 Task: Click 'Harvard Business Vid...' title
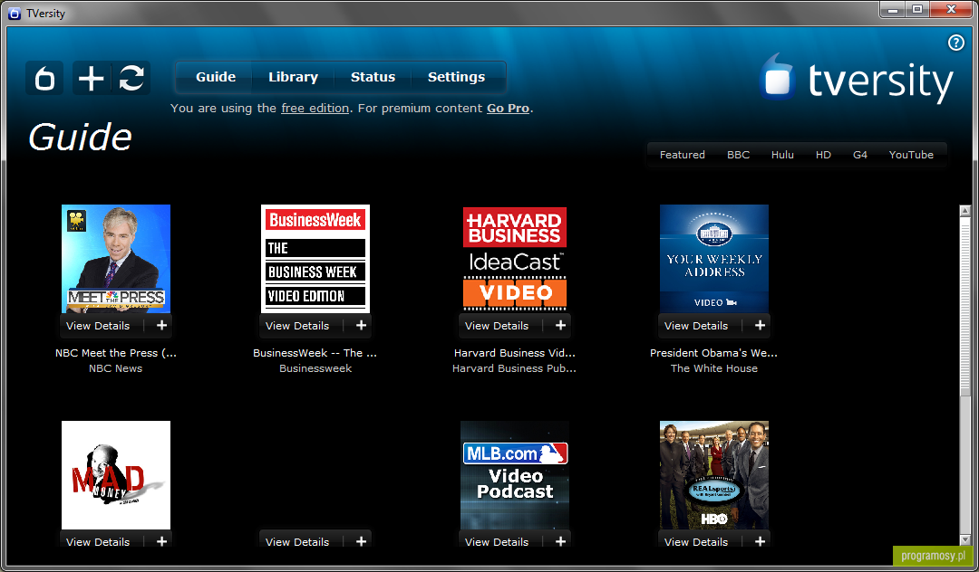tap(515, 353)
